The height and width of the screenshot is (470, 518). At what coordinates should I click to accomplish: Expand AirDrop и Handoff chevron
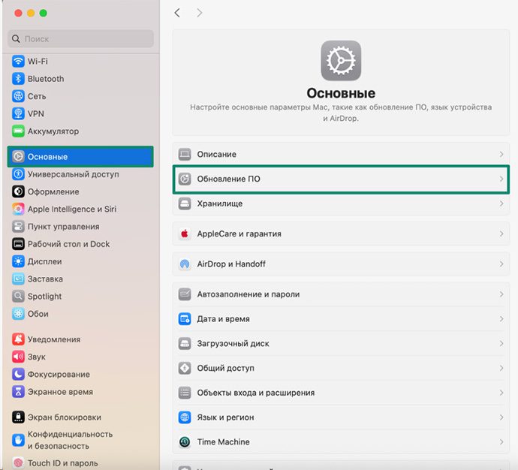point(501,264)
